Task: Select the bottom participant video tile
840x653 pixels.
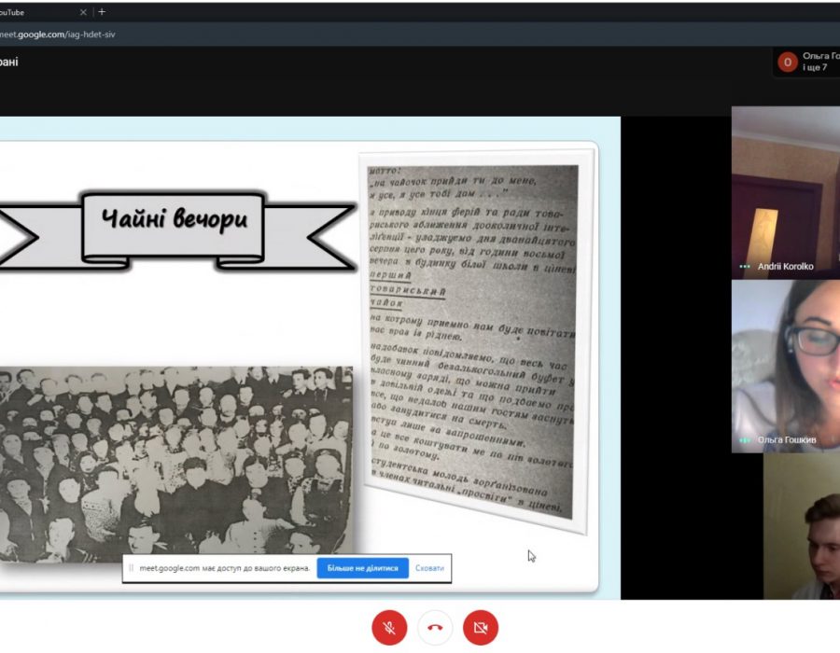Action: pyautogui.click(x=801, y=527)
